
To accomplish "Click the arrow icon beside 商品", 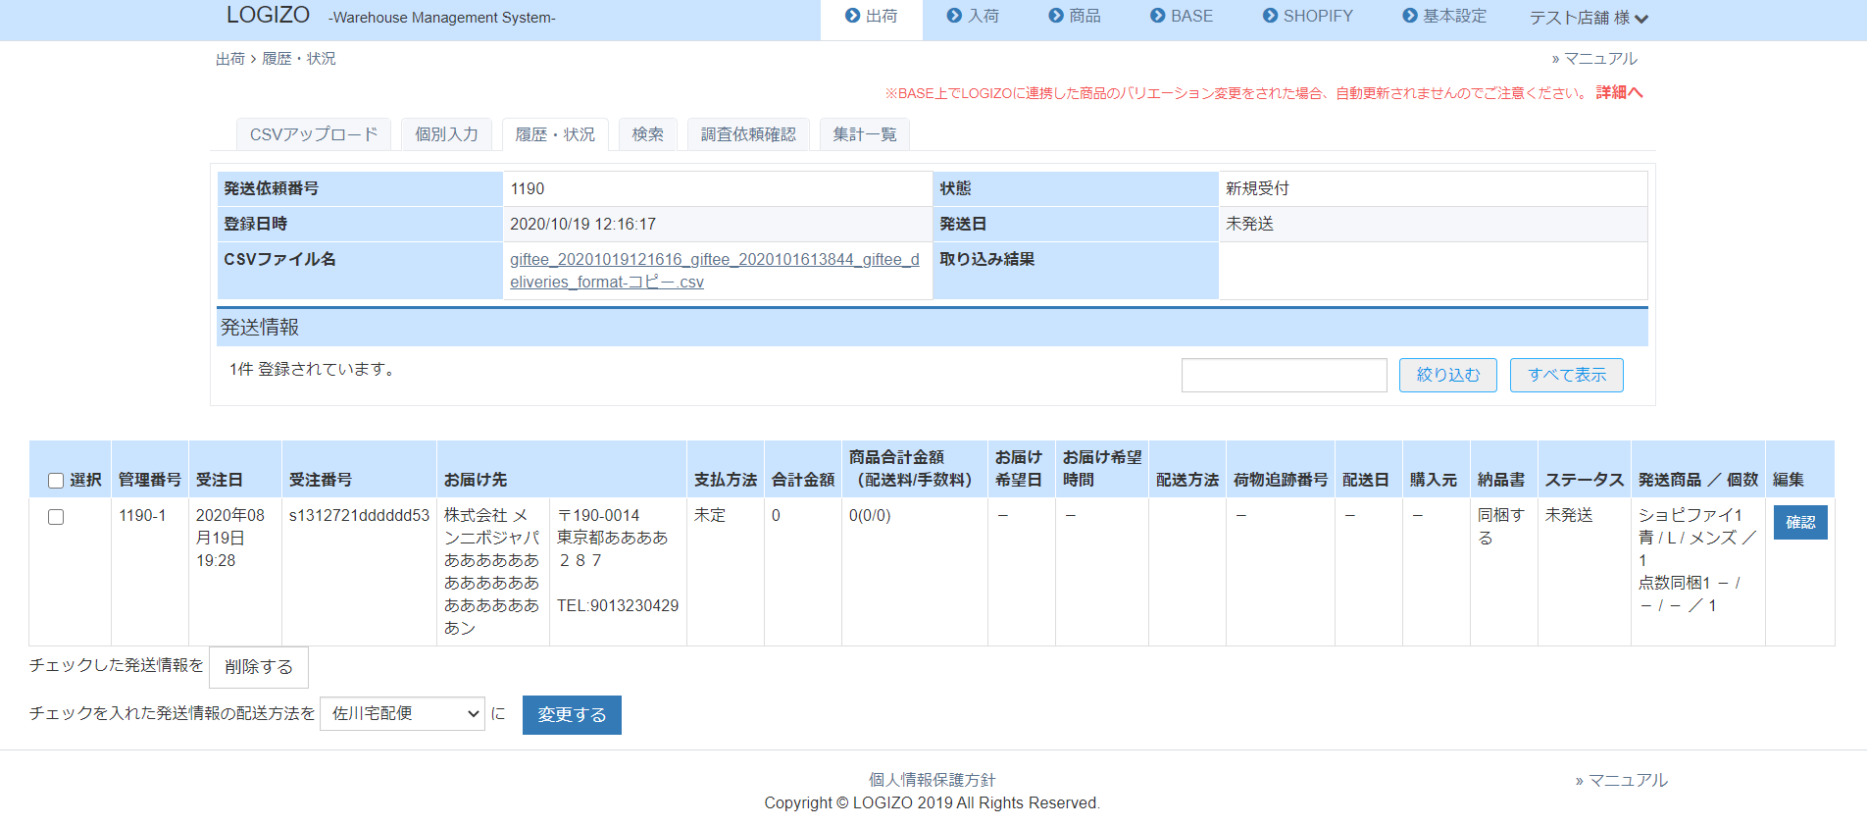I will (1056, 16).
